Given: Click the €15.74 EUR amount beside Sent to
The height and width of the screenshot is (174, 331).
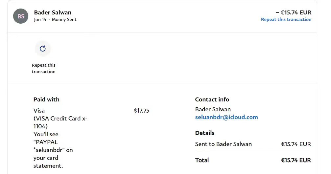Looking at the screenshot, I should [296, 144].
